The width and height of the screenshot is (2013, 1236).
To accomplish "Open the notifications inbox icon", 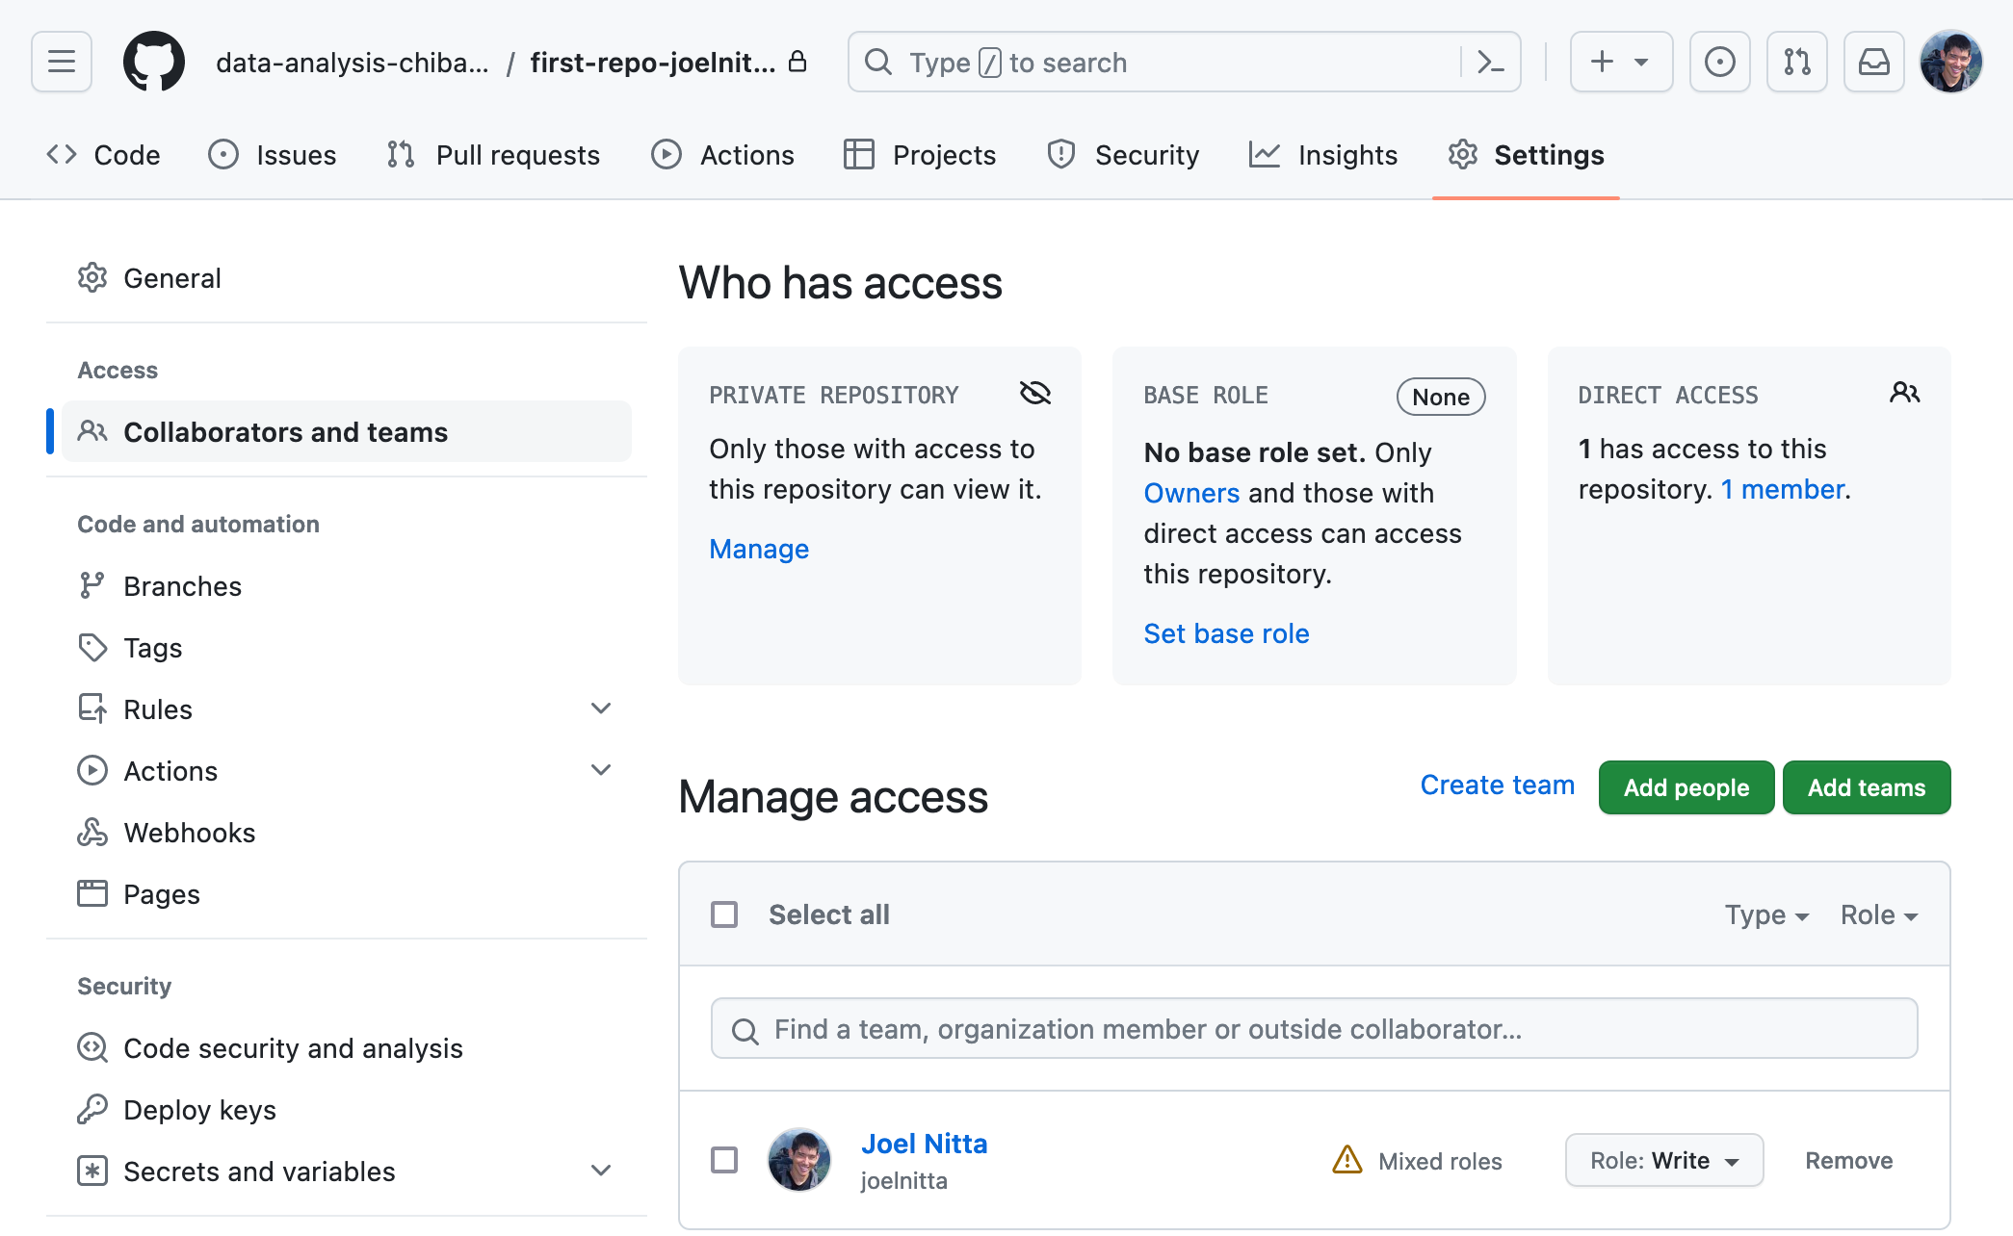I will coord(1873,63).
